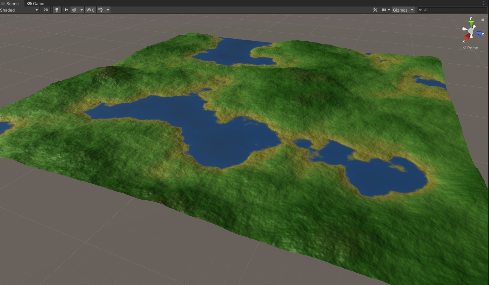Mute scene audio with the speaker icon
Viewport: 489px width, 285px height.
[x=66, y=10]
